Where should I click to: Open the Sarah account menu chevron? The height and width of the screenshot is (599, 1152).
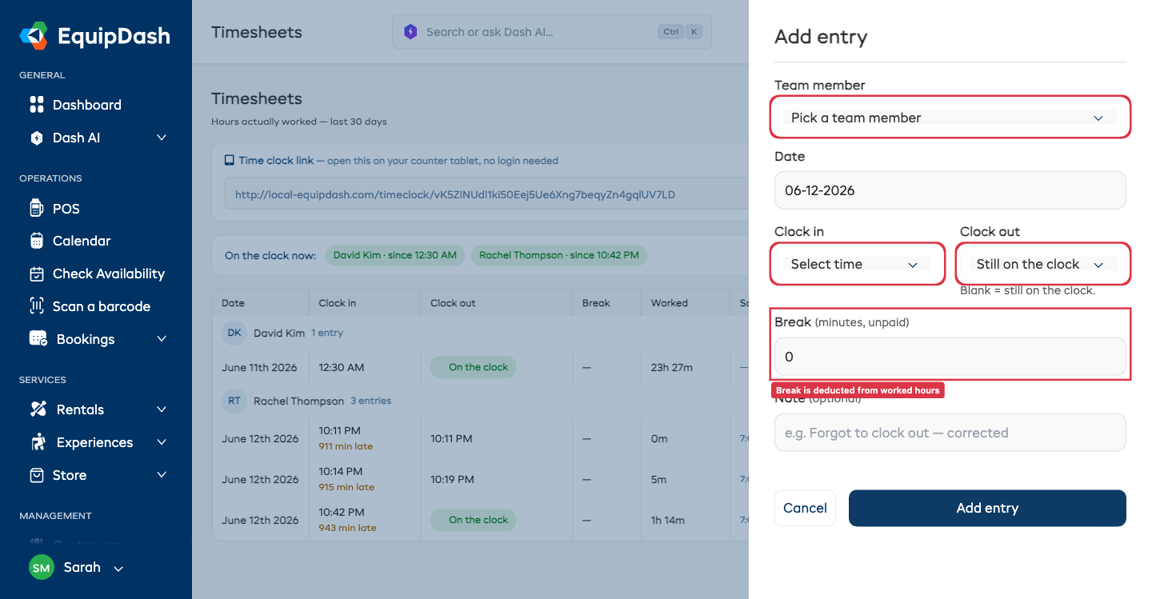tap(118, 569)
